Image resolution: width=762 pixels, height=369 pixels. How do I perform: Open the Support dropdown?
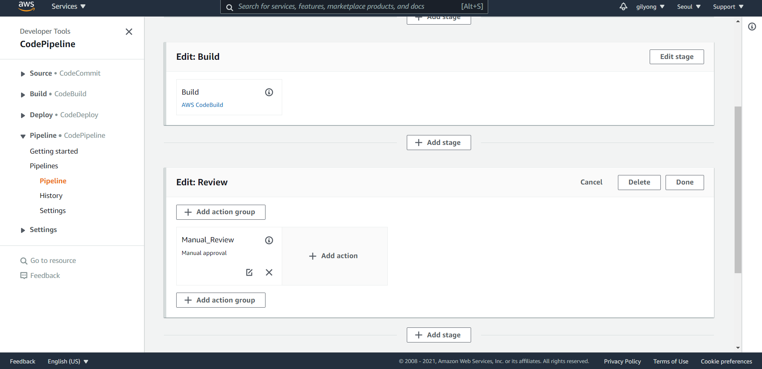(x=728, y=7)
